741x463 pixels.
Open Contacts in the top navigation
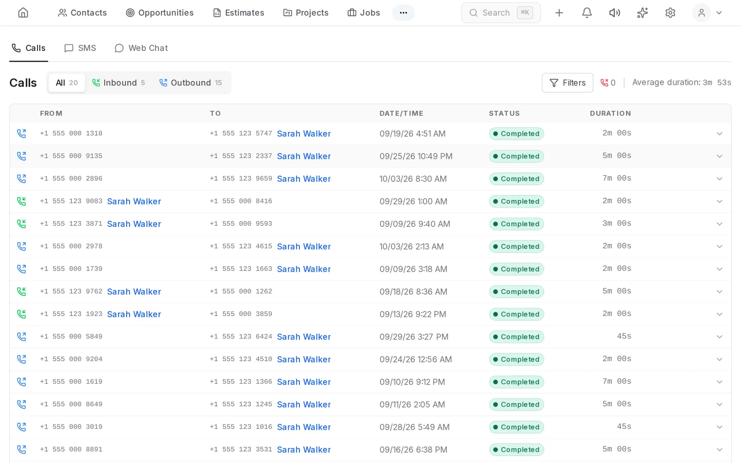click(x=82, y=13)
